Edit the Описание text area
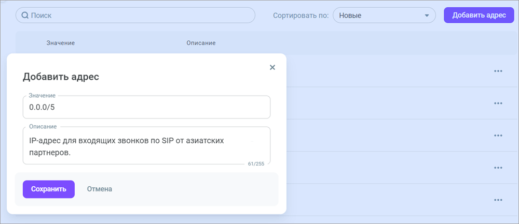This screenshot has height=224, width=519. (147, 145)
